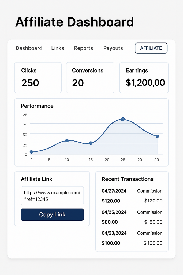183x275 pixels.
Task: Click the Performance chart title
Action: click(37, 106)
